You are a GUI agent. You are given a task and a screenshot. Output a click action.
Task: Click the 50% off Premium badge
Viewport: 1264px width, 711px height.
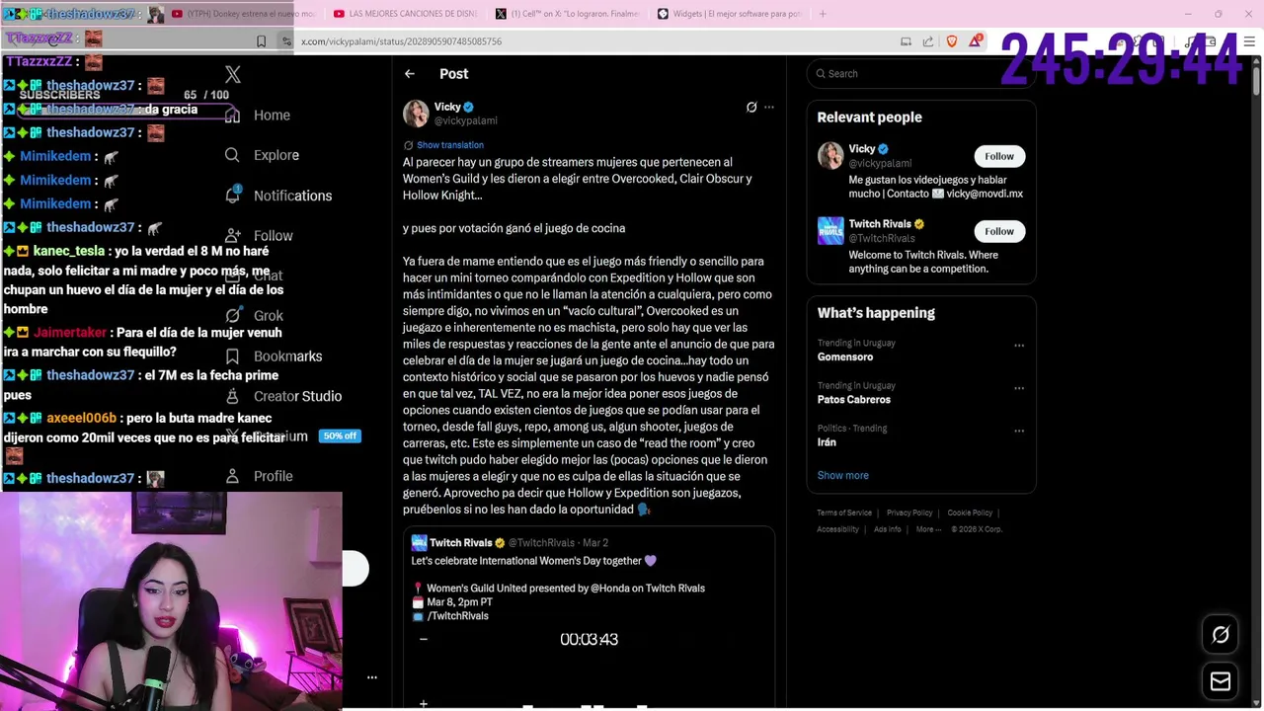click(x=339, y=436)
